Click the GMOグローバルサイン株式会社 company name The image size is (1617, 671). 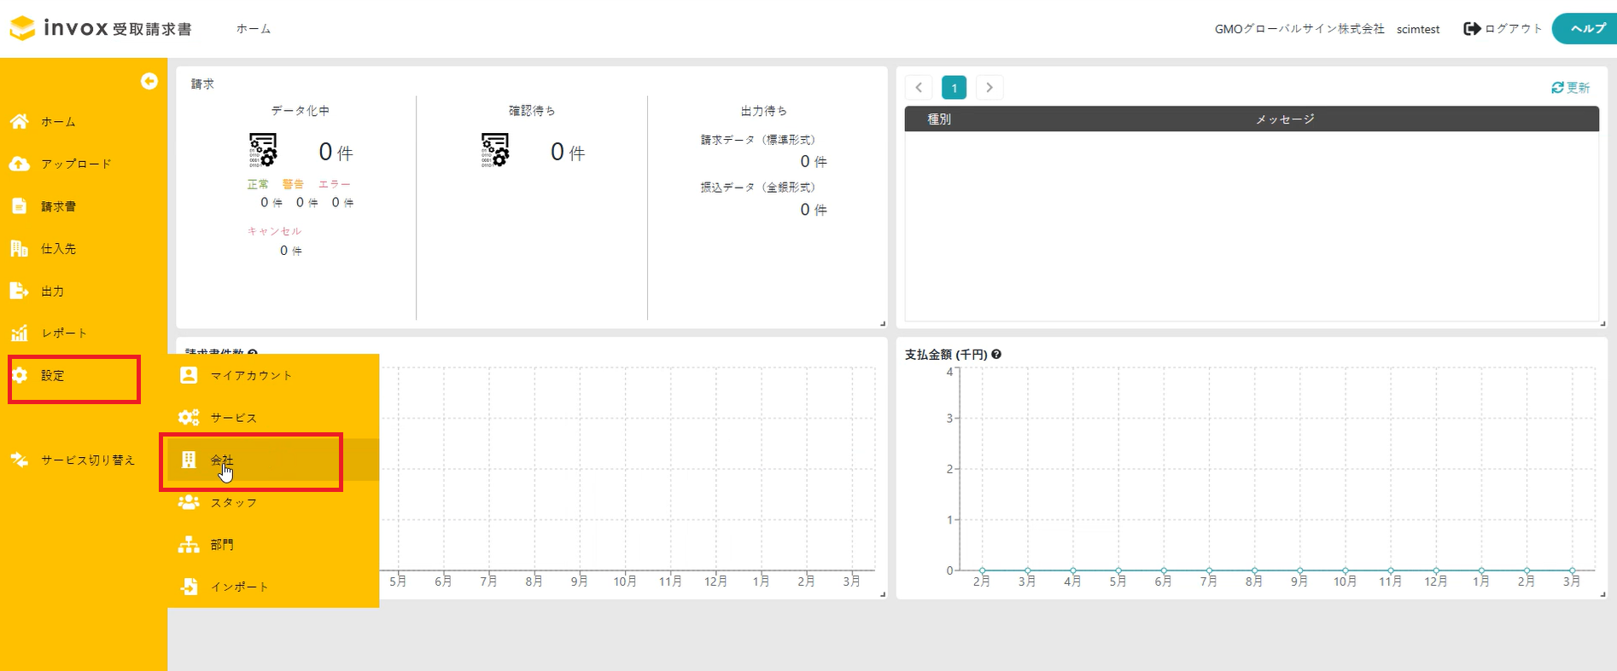[x=1299, y=29]
